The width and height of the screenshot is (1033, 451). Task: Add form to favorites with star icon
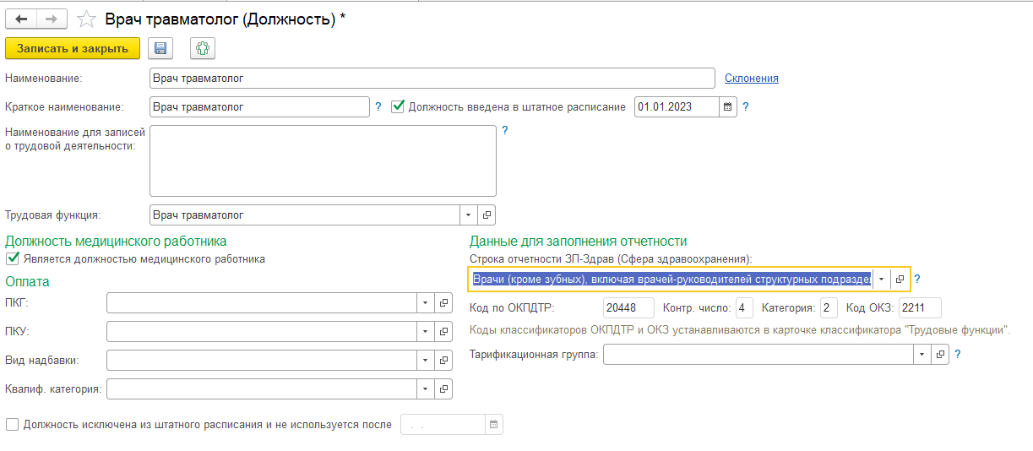(86, 19)
